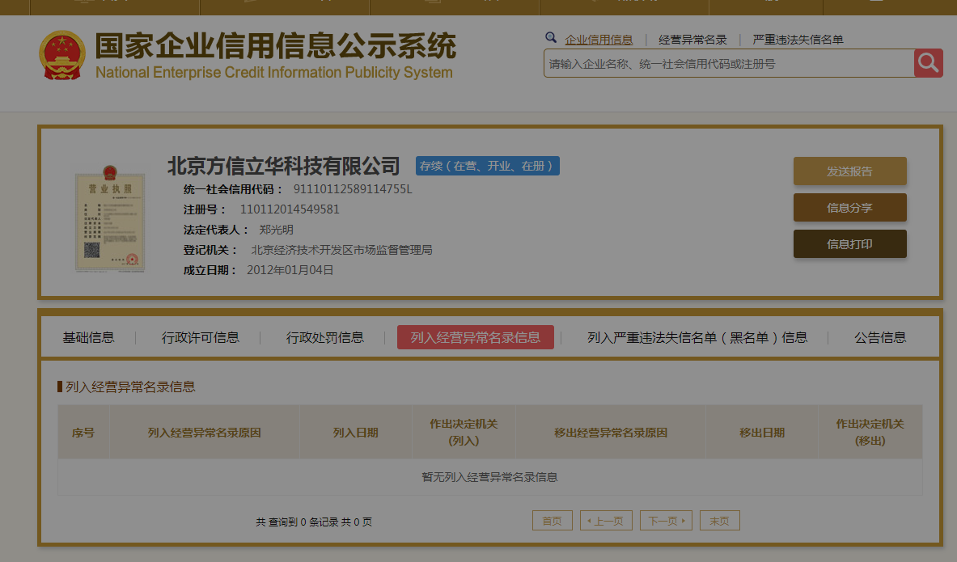
Task: Switch to the 基础信息 tab
Action: (88, 337)
